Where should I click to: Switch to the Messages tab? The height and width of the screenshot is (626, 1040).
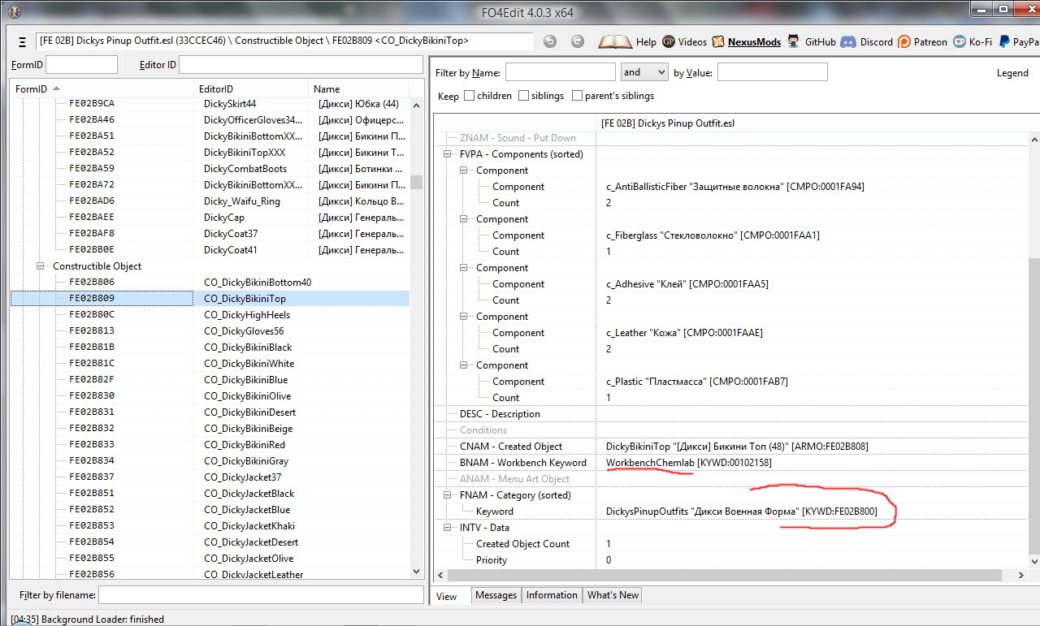tap(496, 595)
